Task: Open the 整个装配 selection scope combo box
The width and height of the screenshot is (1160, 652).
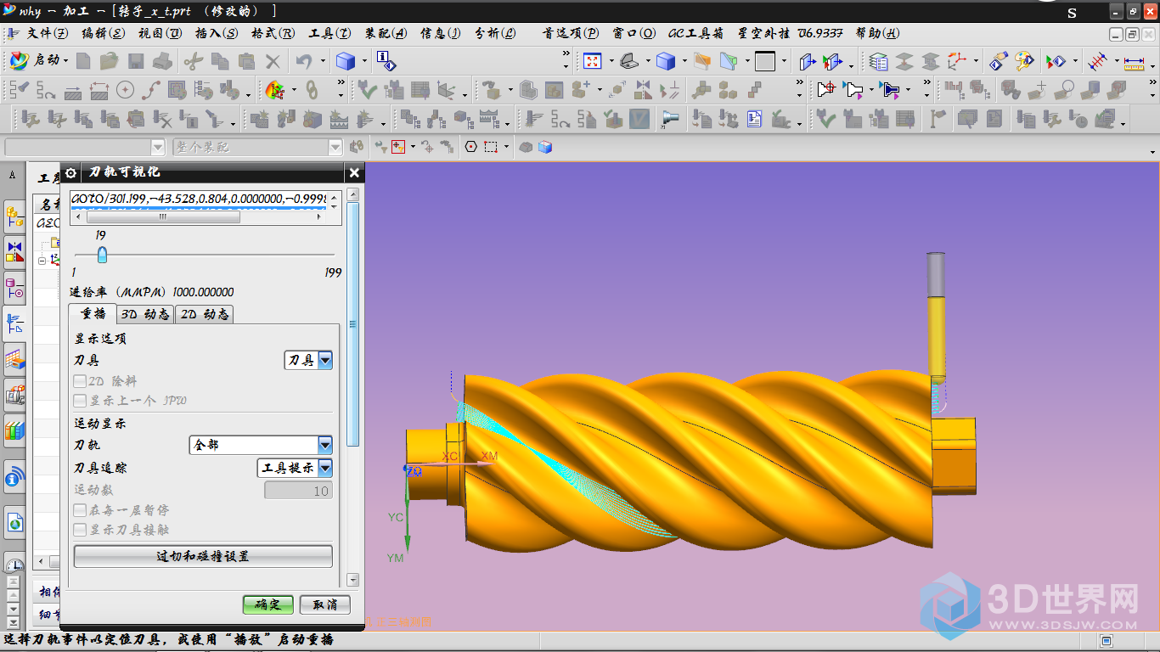Action: [257, 147]
